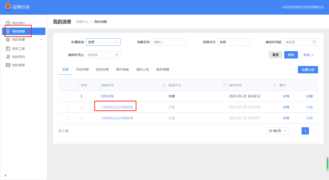Click 收藏 for 红利台账 row
Image resolution: width=329 pixels, height=180 pixels.
310,96
